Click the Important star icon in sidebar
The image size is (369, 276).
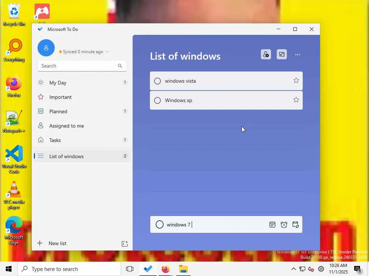pos(41,97)
